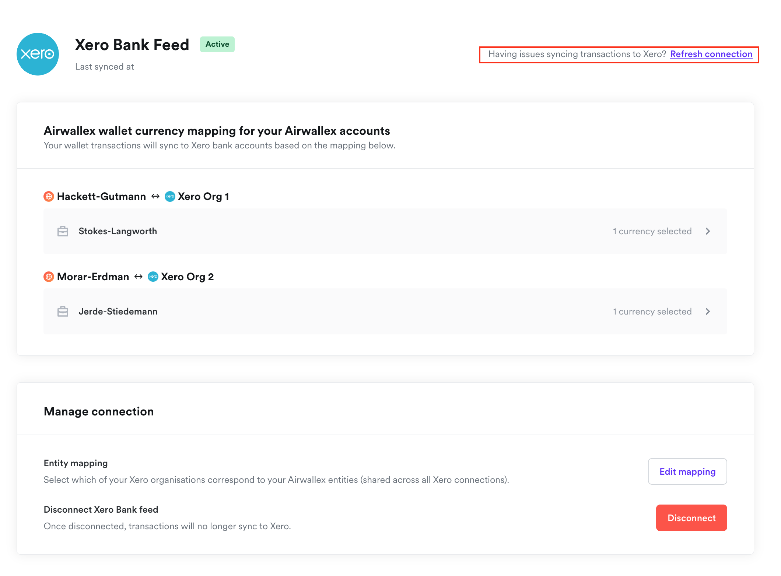Expand Stokes-Langworth currency chevron
Screen dimensions: 781x576
[708, 231]
